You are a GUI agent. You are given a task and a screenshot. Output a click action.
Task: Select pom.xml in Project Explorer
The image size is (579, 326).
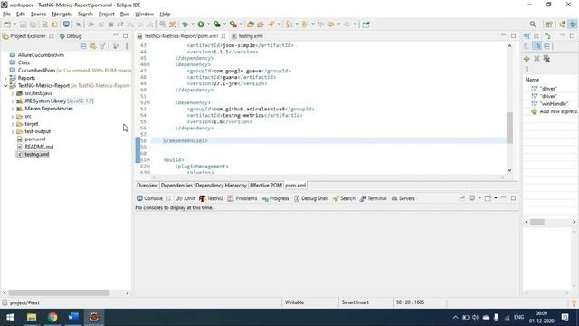pyautogui.click(x=34, y=139)
